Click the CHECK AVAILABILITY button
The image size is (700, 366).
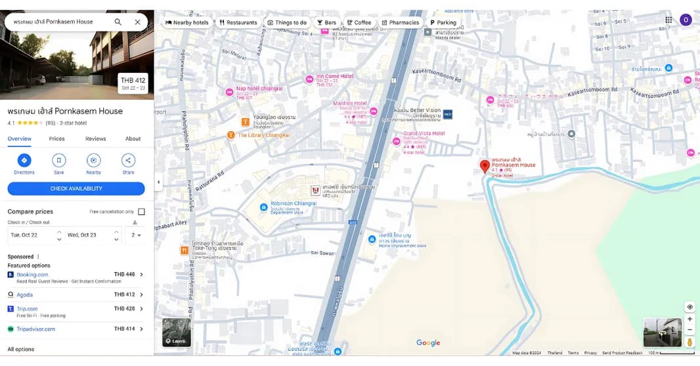point(76,188)
